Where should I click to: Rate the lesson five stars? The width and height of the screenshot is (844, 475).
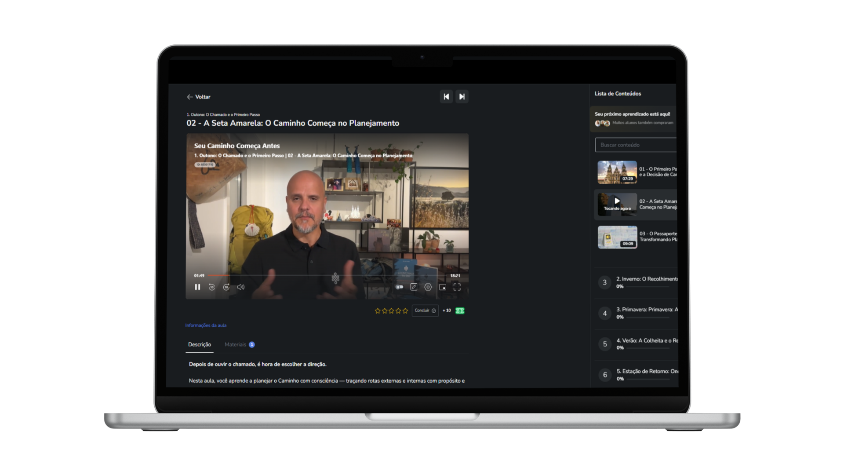[x=405, y=311]
